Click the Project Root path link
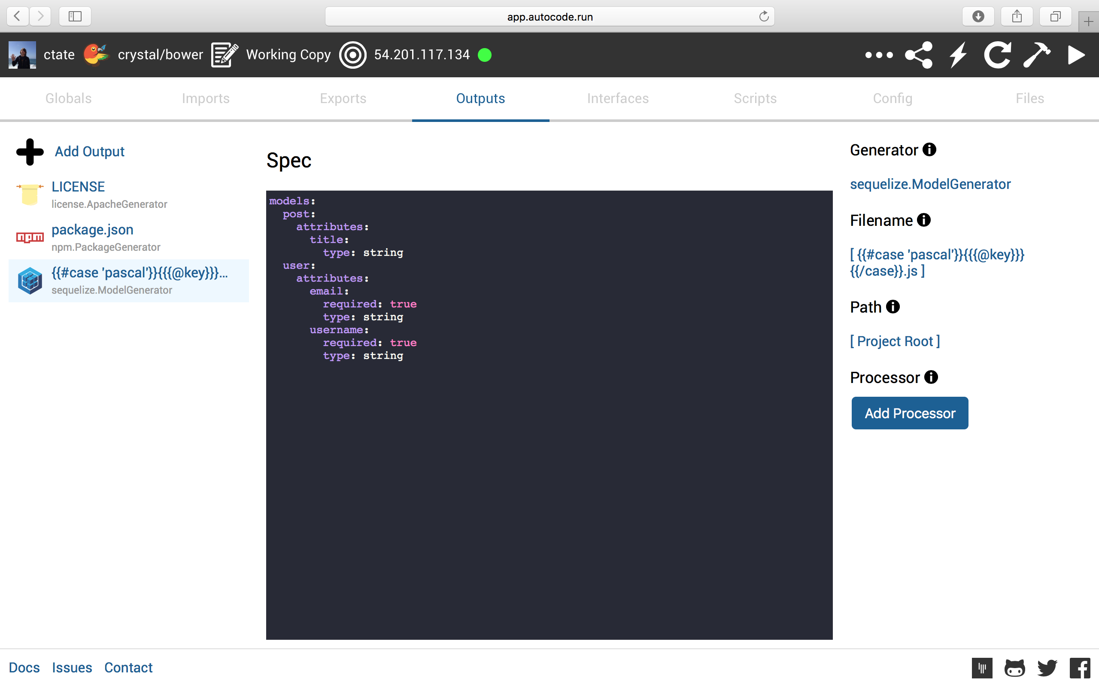This screenshot has height=687, width=1099. 895,341
